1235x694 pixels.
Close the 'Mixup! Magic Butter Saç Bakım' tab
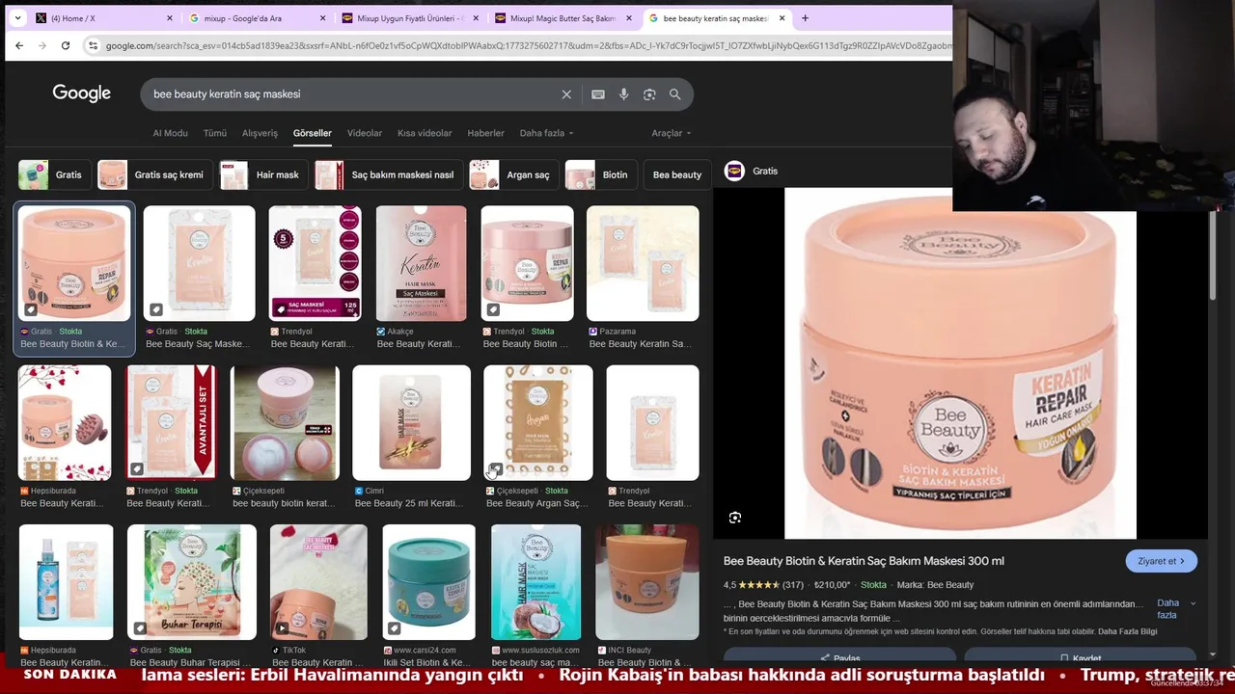coord(629,18)
